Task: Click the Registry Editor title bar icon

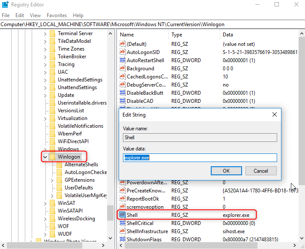Action: pyautogui.click(x=5, y=5)
